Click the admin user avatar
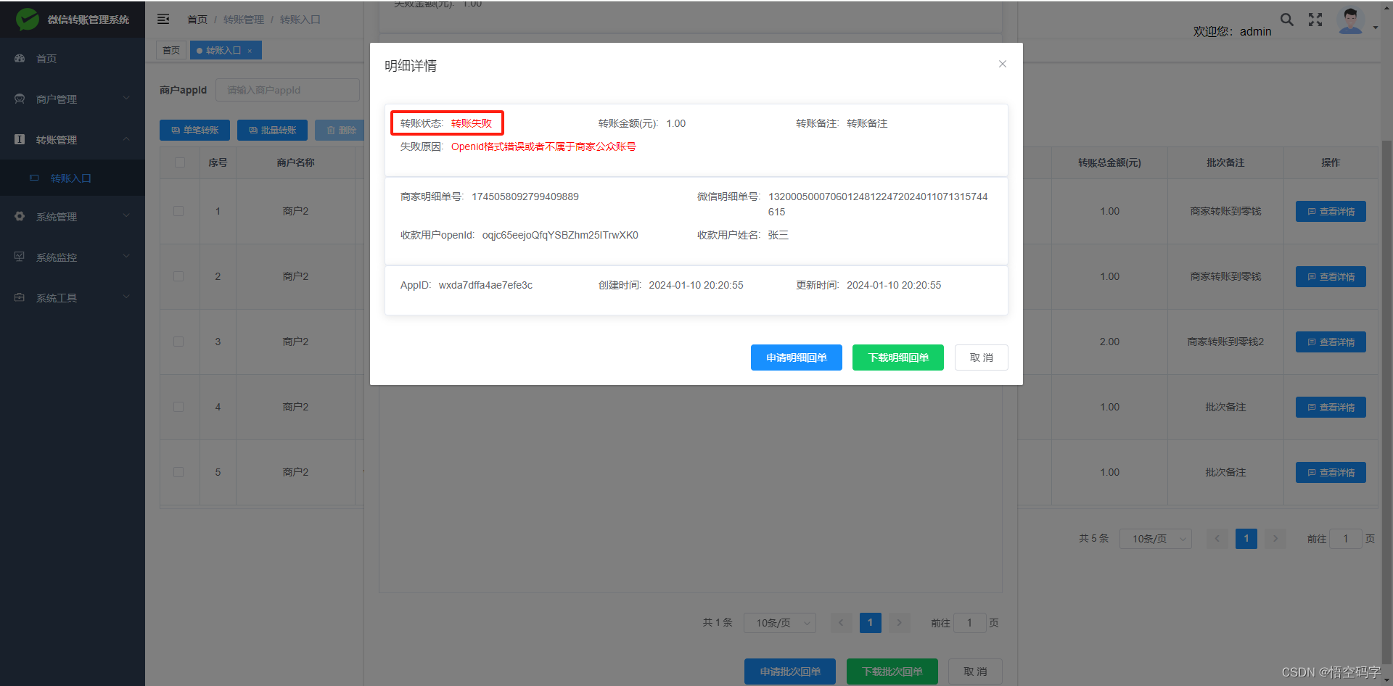 point(1350,21)
